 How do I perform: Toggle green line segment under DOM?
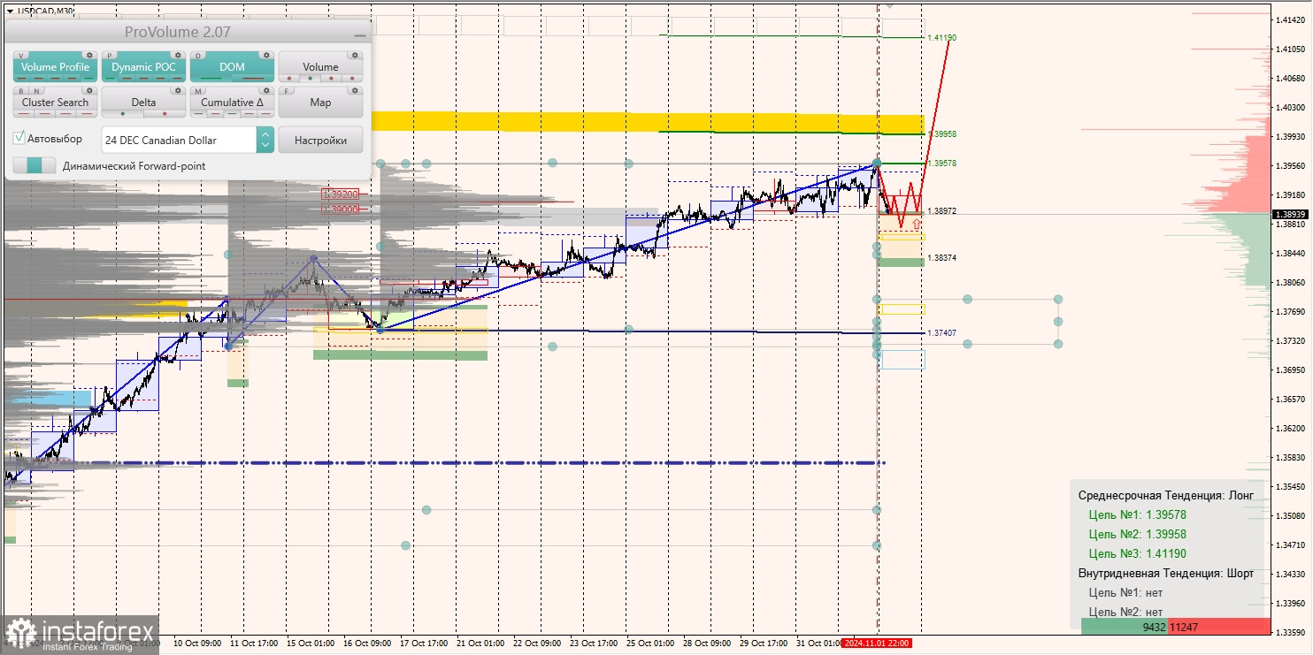coord(211,78)
